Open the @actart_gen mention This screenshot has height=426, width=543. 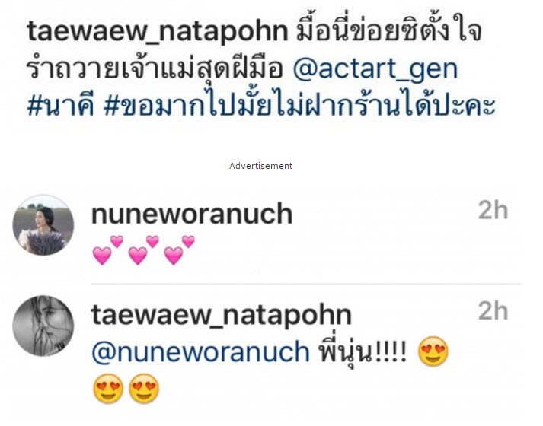click(375, 68)
